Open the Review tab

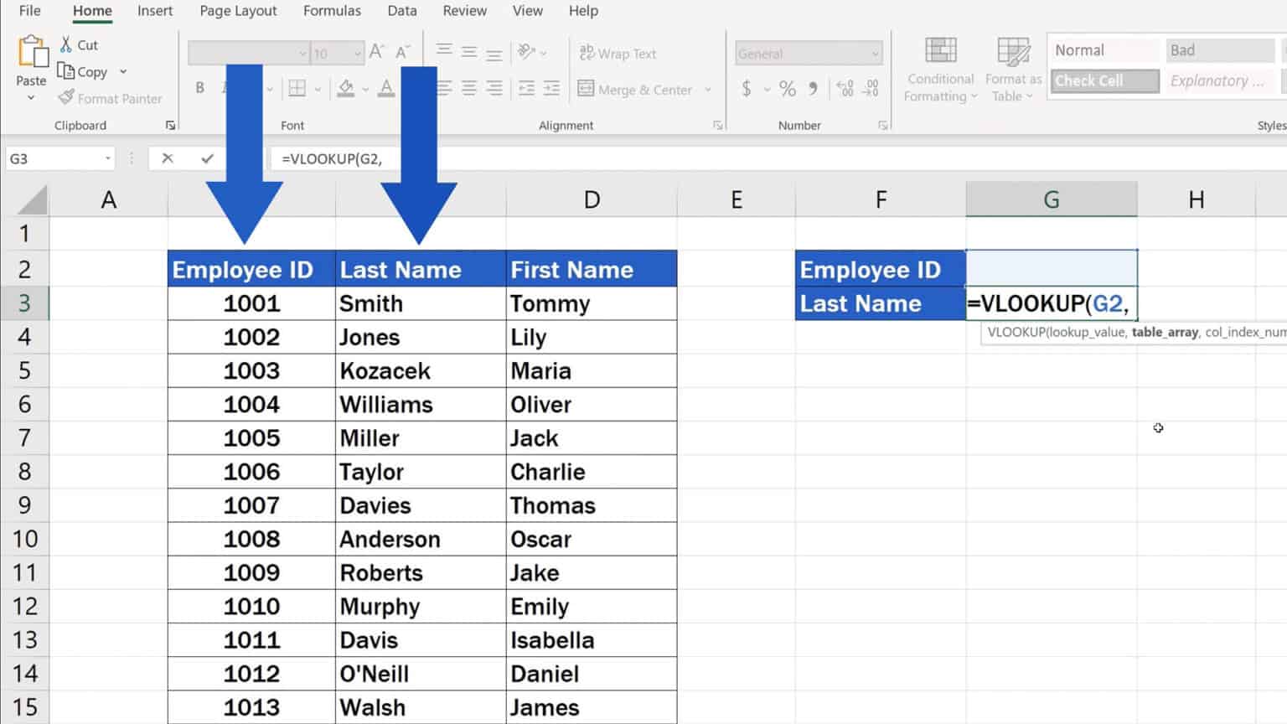coord(464,11)
